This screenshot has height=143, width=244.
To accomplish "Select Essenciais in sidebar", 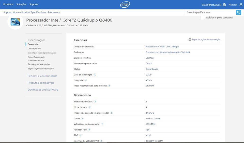I will coord(33,44).
